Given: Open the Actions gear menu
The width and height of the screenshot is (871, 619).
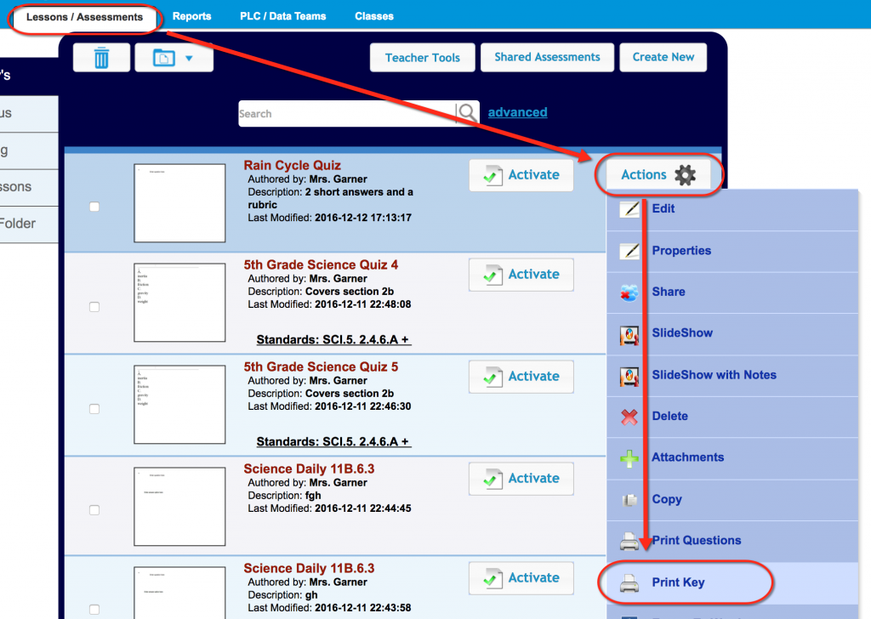Looking at the screenshot, I should pos(658,174).
